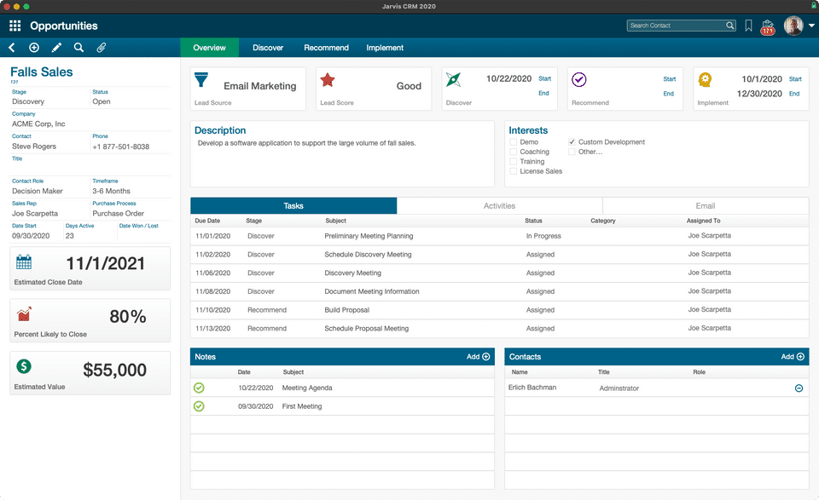Open the Status field showing Open
The height and width of the screenshot is (500, 819).
pyautogui.click(x=131, y=101)
